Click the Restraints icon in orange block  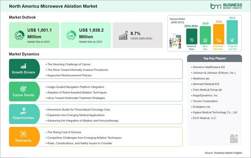click(23, 134)
